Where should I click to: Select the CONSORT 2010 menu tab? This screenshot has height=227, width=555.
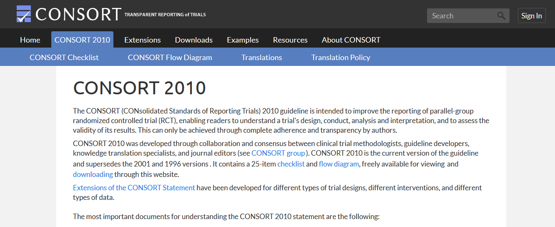(x=83, y=40)
